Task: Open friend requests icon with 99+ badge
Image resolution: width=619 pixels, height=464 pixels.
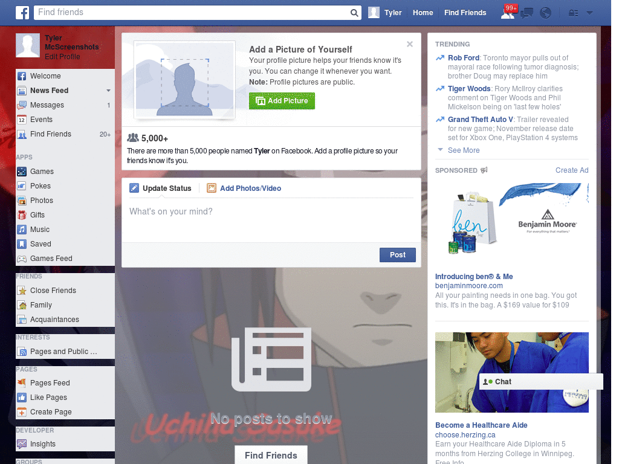Action: pyautogui.click(x=508, y=13)
